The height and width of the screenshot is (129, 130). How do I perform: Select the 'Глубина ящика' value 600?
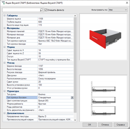[56, 22]
